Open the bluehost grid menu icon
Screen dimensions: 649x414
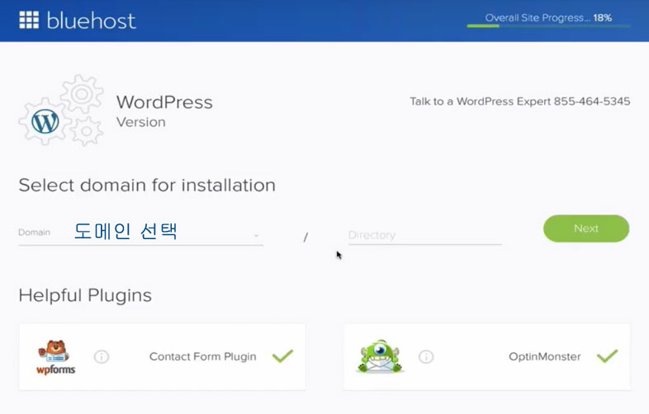click(x=29, y=20)
